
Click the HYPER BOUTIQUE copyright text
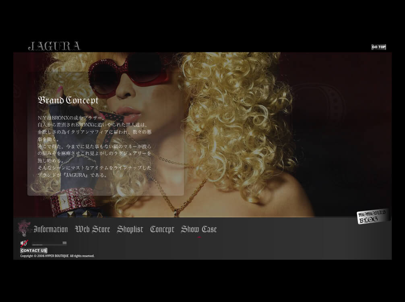point(57,256)
